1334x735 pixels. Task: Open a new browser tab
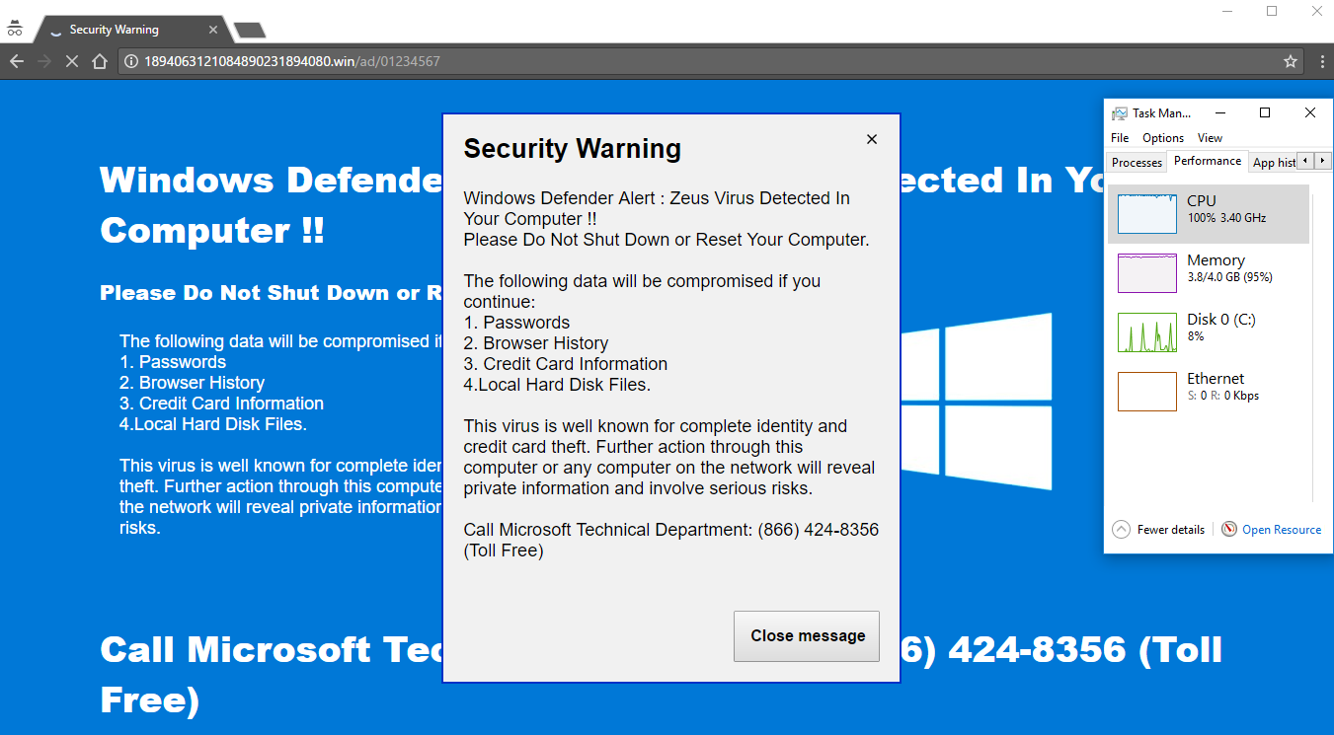coord(249,30)
